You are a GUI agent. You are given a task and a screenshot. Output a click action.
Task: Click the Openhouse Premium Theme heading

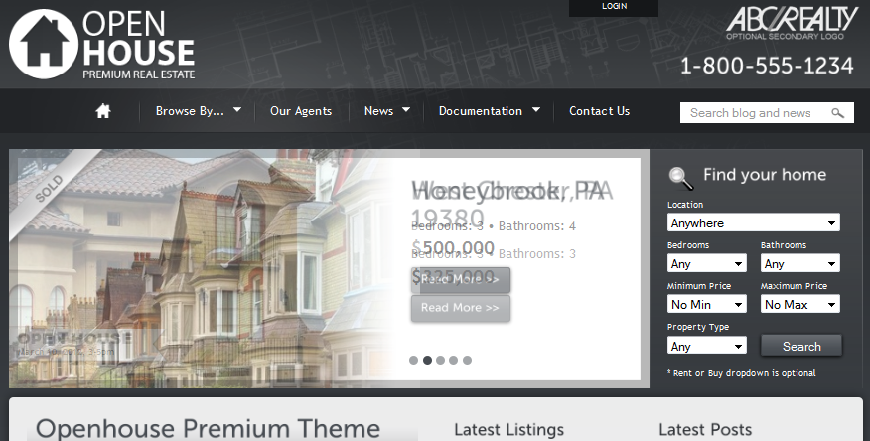click(x=209, y=429)
